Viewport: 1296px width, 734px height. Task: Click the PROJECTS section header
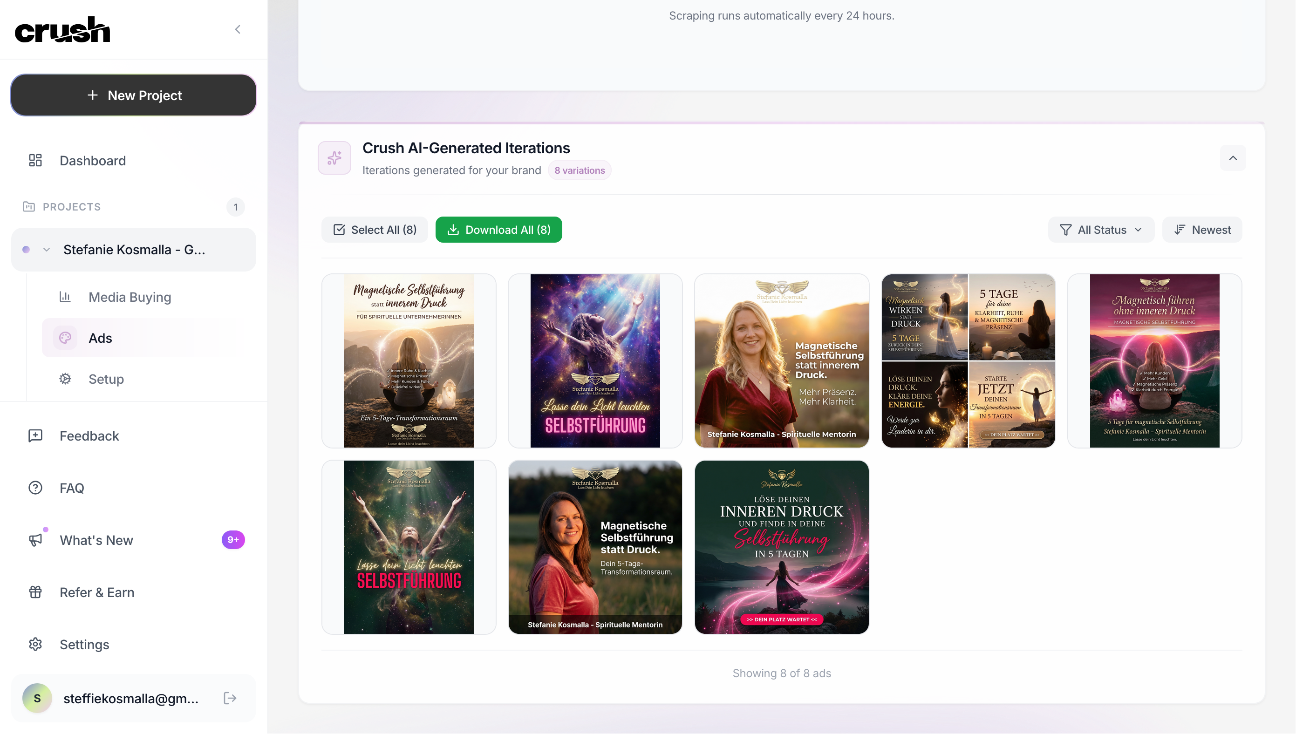72,207
